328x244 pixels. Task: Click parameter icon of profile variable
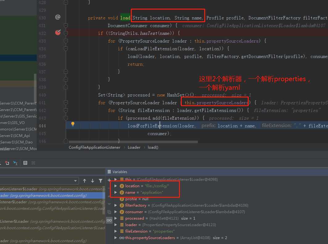pos(122,199)
